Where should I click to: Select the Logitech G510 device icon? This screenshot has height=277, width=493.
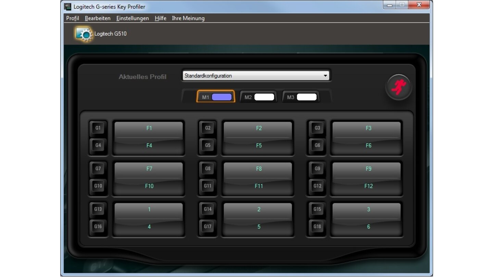84,34
